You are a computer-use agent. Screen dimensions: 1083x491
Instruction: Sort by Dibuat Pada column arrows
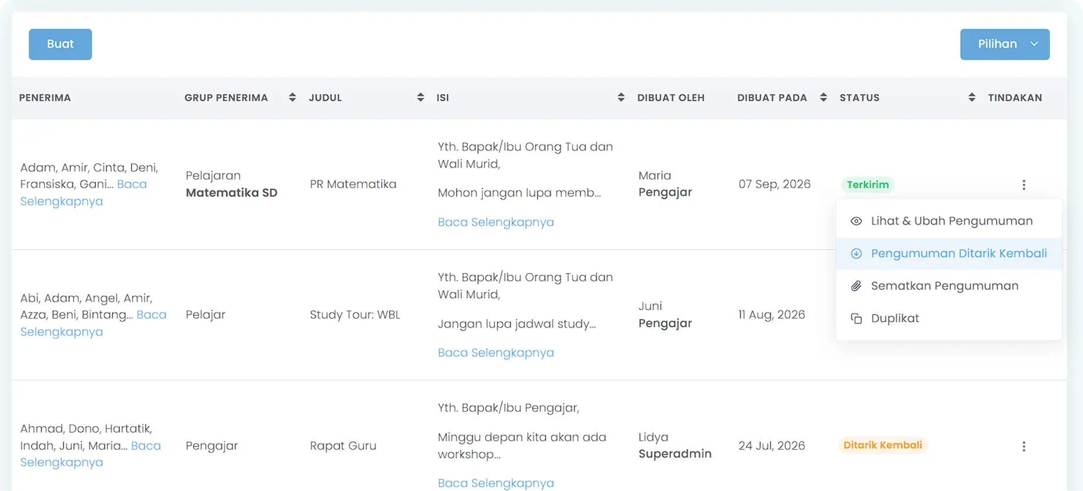(823, 98)
